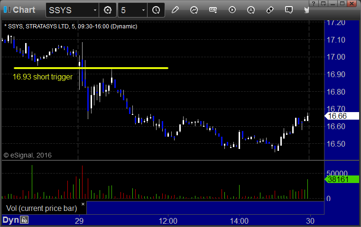
Task: Open the alerts 'A' circle icon
Action: [251, 10]
